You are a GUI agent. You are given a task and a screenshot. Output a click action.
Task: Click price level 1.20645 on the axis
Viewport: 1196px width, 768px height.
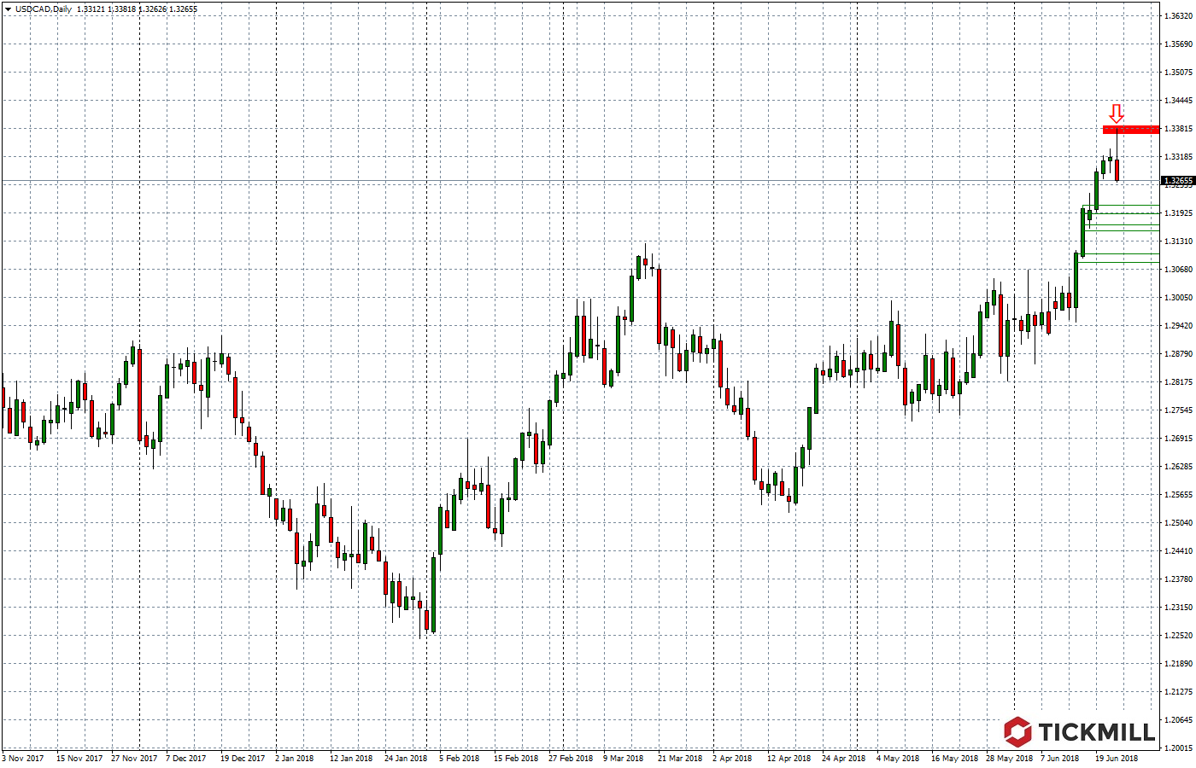[x=1179, y=720]
